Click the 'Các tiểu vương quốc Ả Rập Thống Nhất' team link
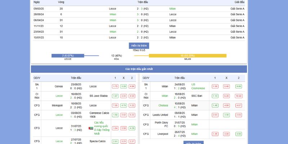This screenshot has width=288, height=144. pos(102,128)
